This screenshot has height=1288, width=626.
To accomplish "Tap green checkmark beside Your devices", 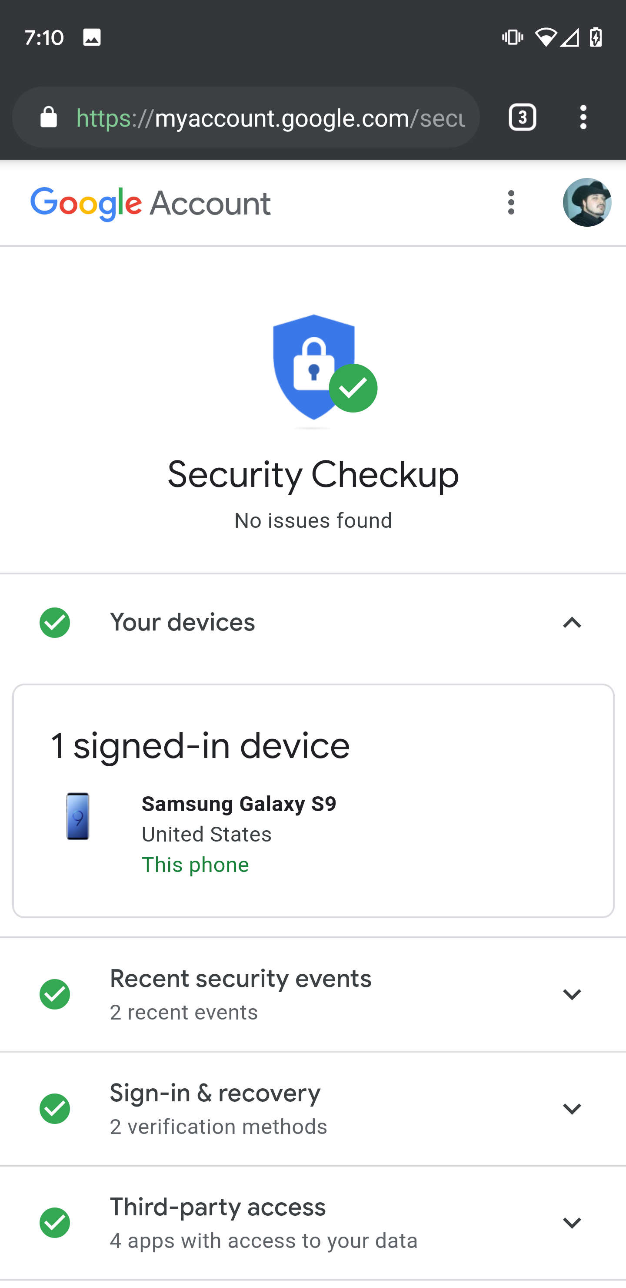I will 55,623.
